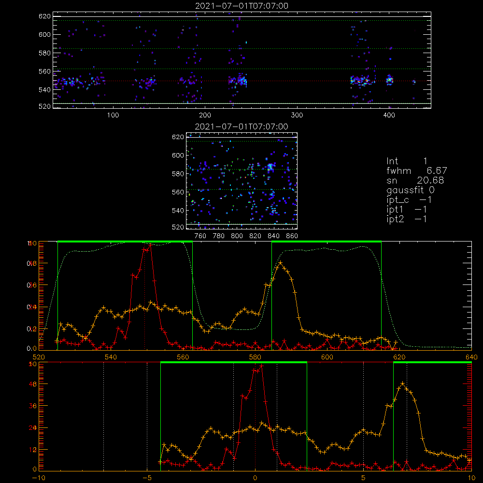Click the timestamp title above the small middle image
Image resolution: width=483 pixels, height=483 pixels.
(x=242, y=127)
